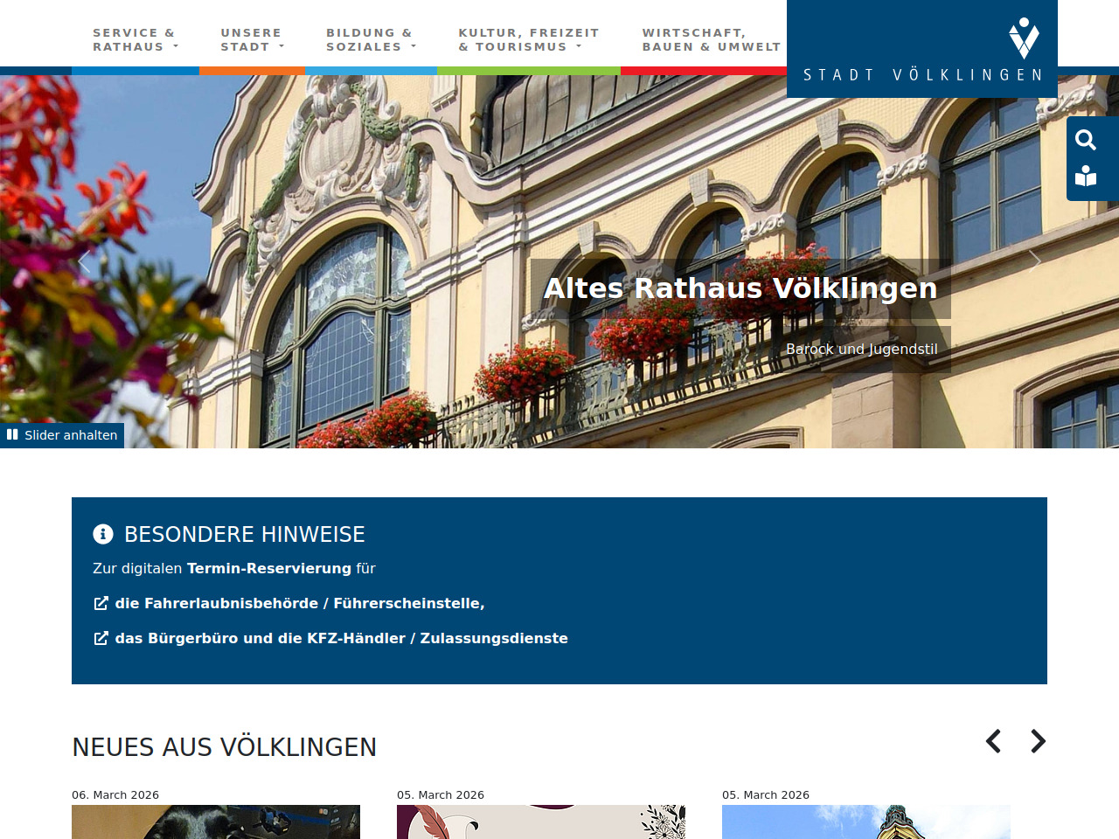
Task: Open the middle news thumbnail with feather
Action: pos(541,822)
